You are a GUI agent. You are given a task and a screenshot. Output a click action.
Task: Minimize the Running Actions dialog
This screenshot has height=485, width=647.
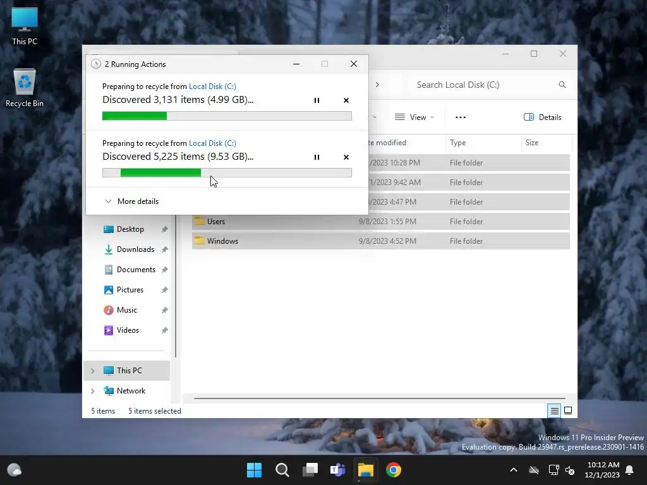(x=296, y=64)
